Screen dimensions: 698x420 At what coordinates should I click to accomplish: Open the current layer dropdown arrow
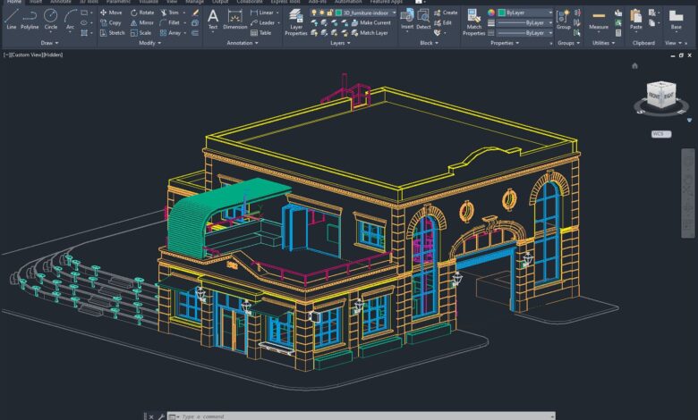coord(394,13)
